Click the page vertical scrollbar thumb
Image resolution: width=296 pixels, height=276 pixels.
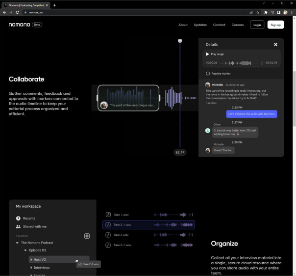click(295, 98)
